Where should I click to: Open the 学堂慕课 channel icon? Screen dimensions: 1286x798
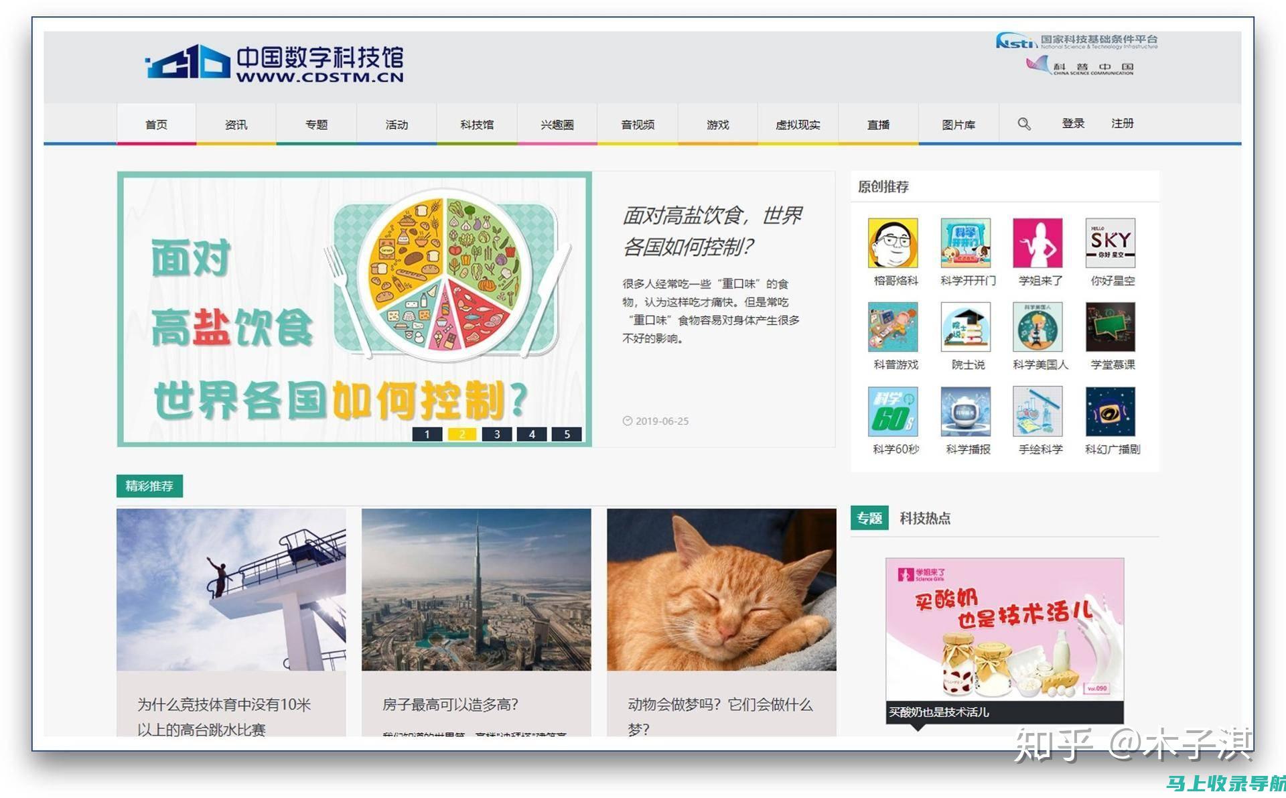tap(1110, 327)
